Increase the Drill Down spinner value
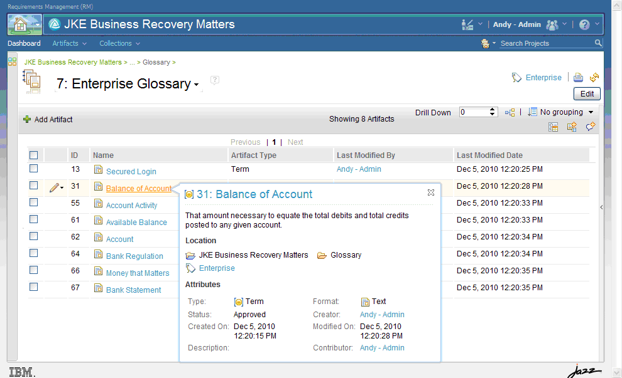 point(493,110)
